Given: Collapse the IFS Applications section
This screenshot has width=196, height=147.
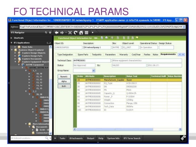Looking at the screenshot, I should (11, 43).
